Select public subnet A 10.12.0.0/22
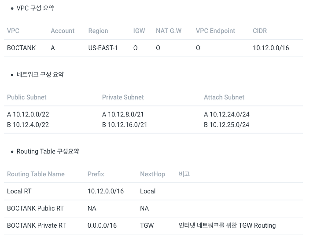 (28, 114)
